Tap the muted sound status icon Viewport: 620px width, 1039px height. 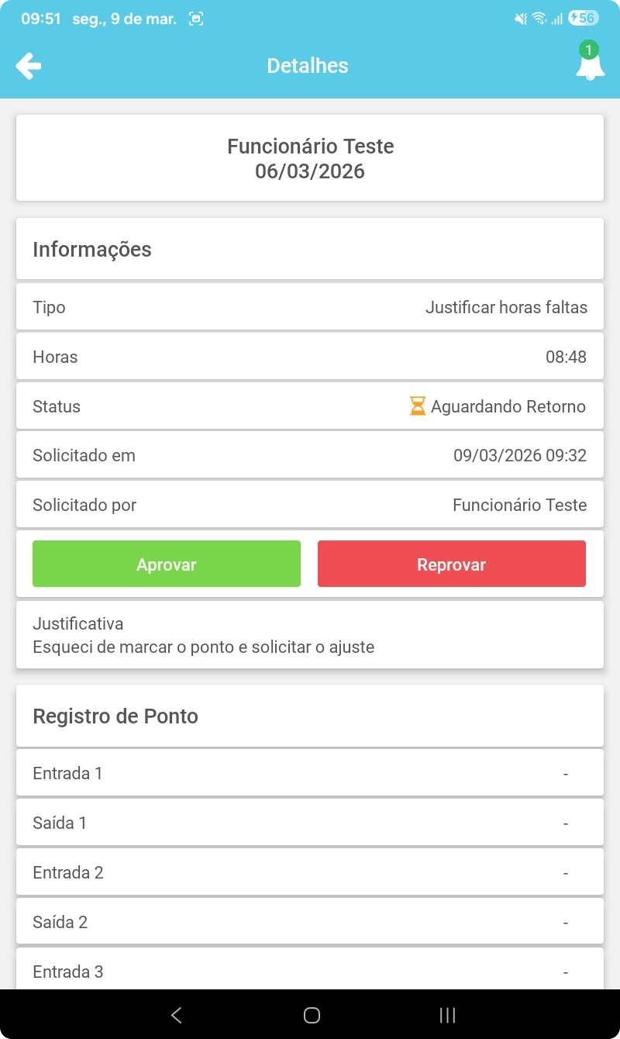point(521,19)
